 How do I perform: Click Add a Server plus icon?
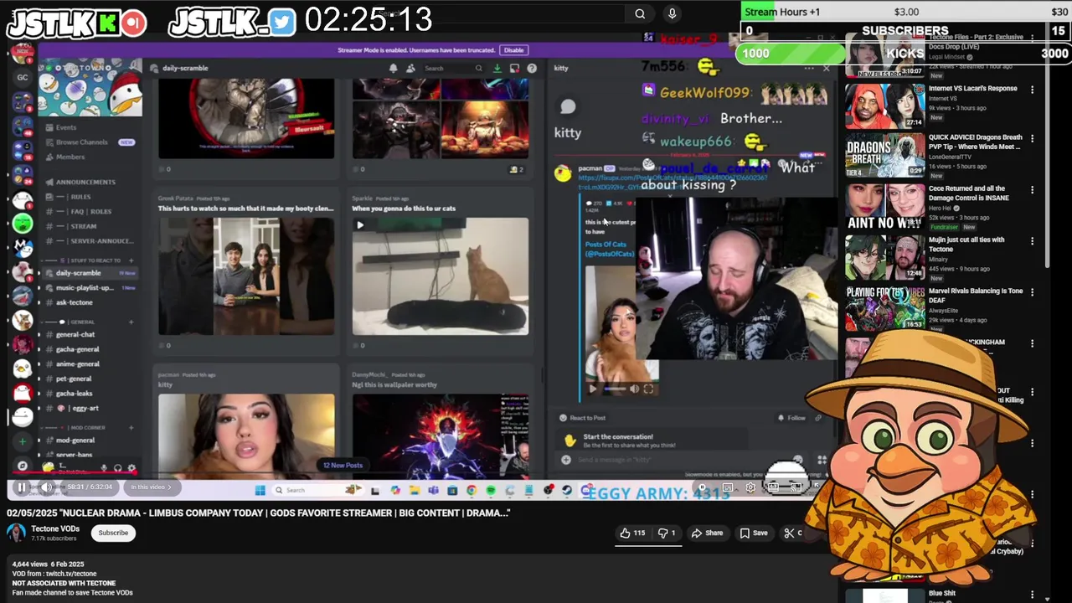click(23, 441)
